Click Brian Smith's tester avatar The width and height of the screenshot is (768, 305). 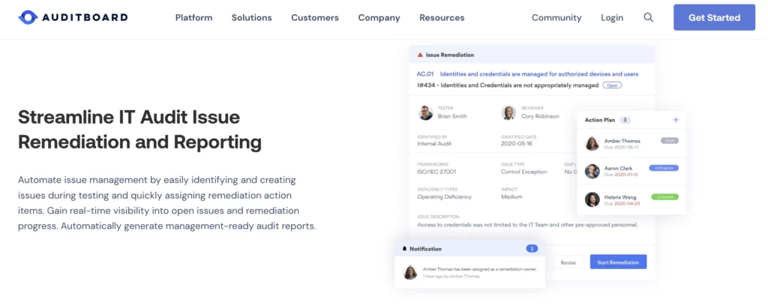[x=426, y=112]
